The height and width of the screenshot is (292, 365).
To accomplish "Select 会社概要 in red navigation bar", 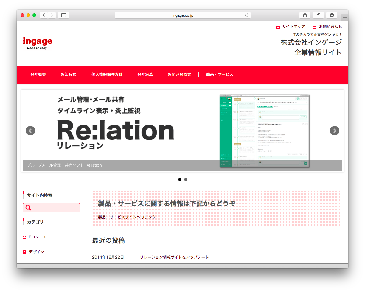I will pos(38,74).
